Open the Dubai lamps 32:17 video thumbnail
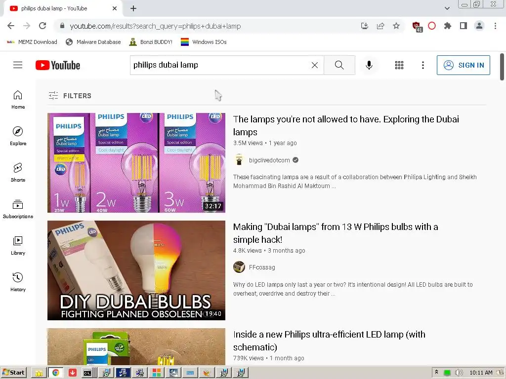506x379 pixels. 136,163
